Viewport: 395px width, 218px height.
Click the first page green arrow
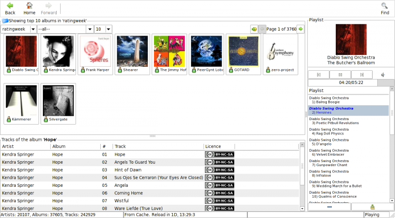pyautogui.click(x=254, y=29)
